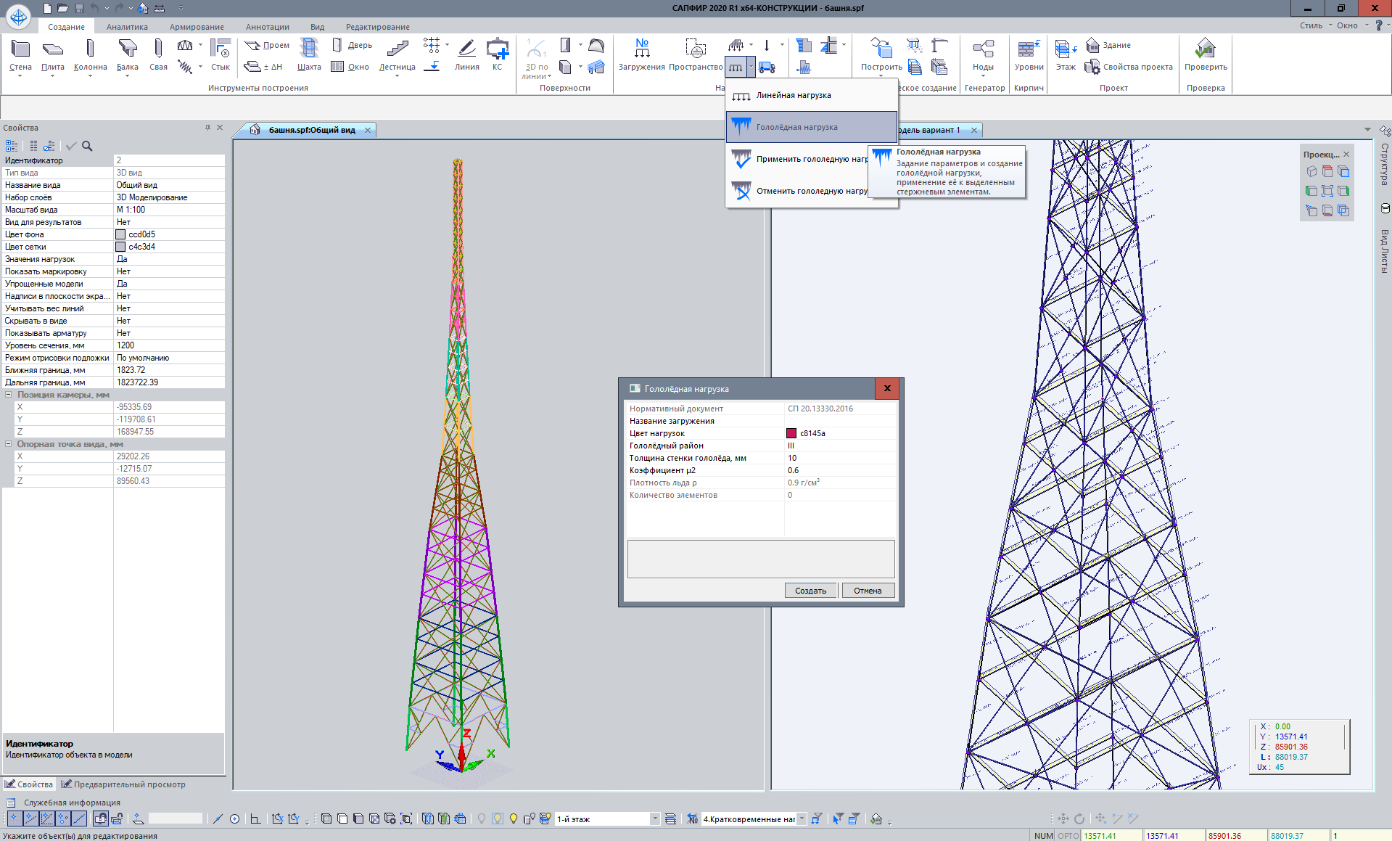
Task: Toggle the pin on the Свойства panel
Action: [207, 128]
